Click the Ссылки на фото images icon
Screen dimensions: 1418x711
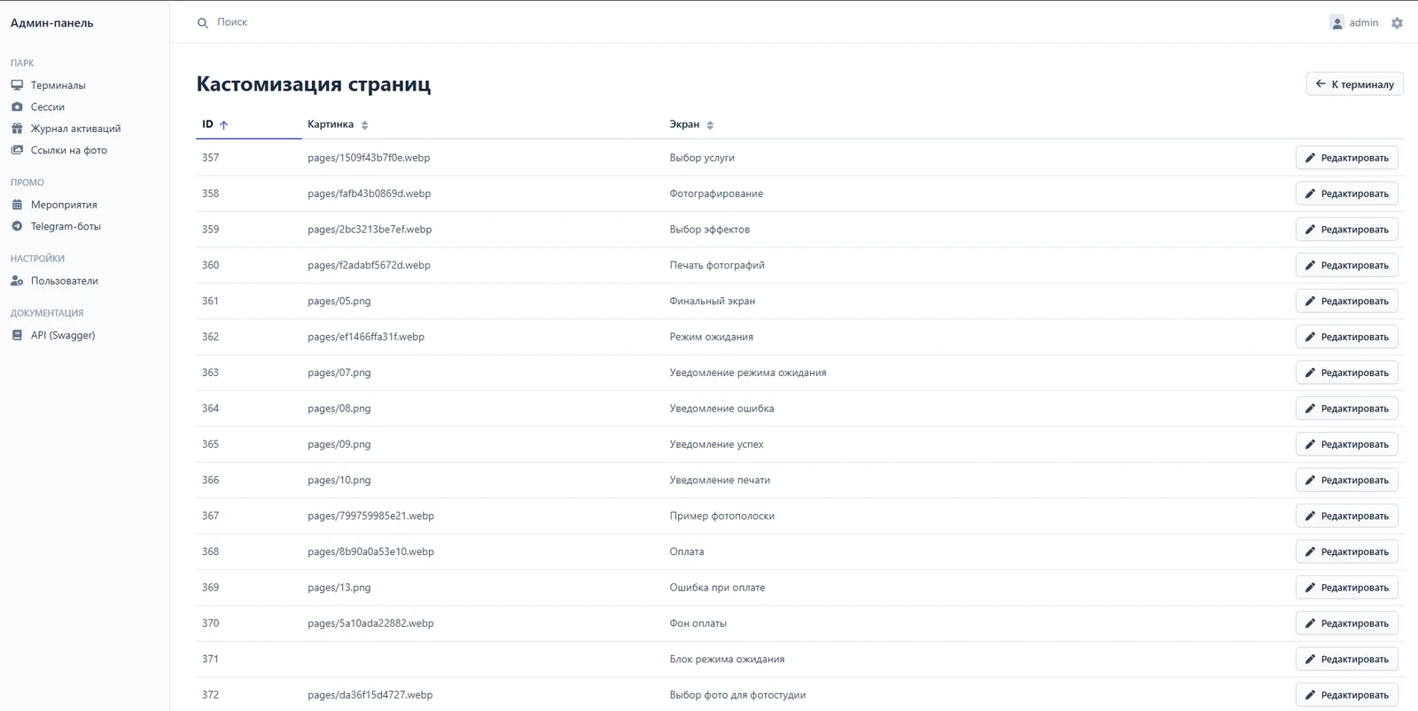(17, 150)
